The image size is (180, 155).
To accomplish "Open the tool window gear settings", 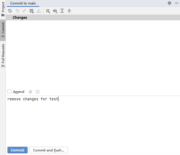I will click(x=169, y=3).
